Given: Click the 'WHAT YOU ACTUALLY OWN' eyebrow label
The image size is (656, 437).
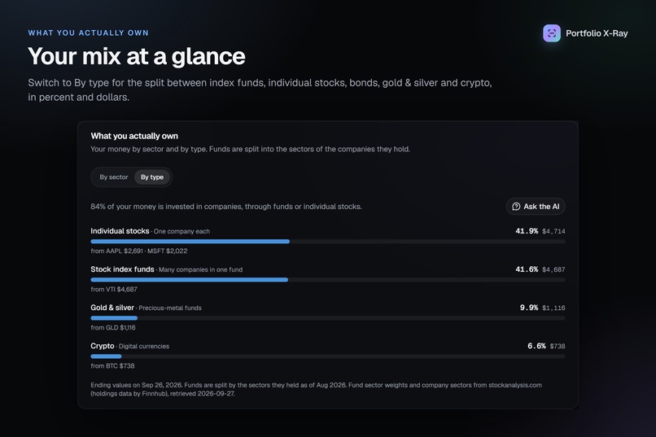Looking at the screenshot, I should click(88, 33).
